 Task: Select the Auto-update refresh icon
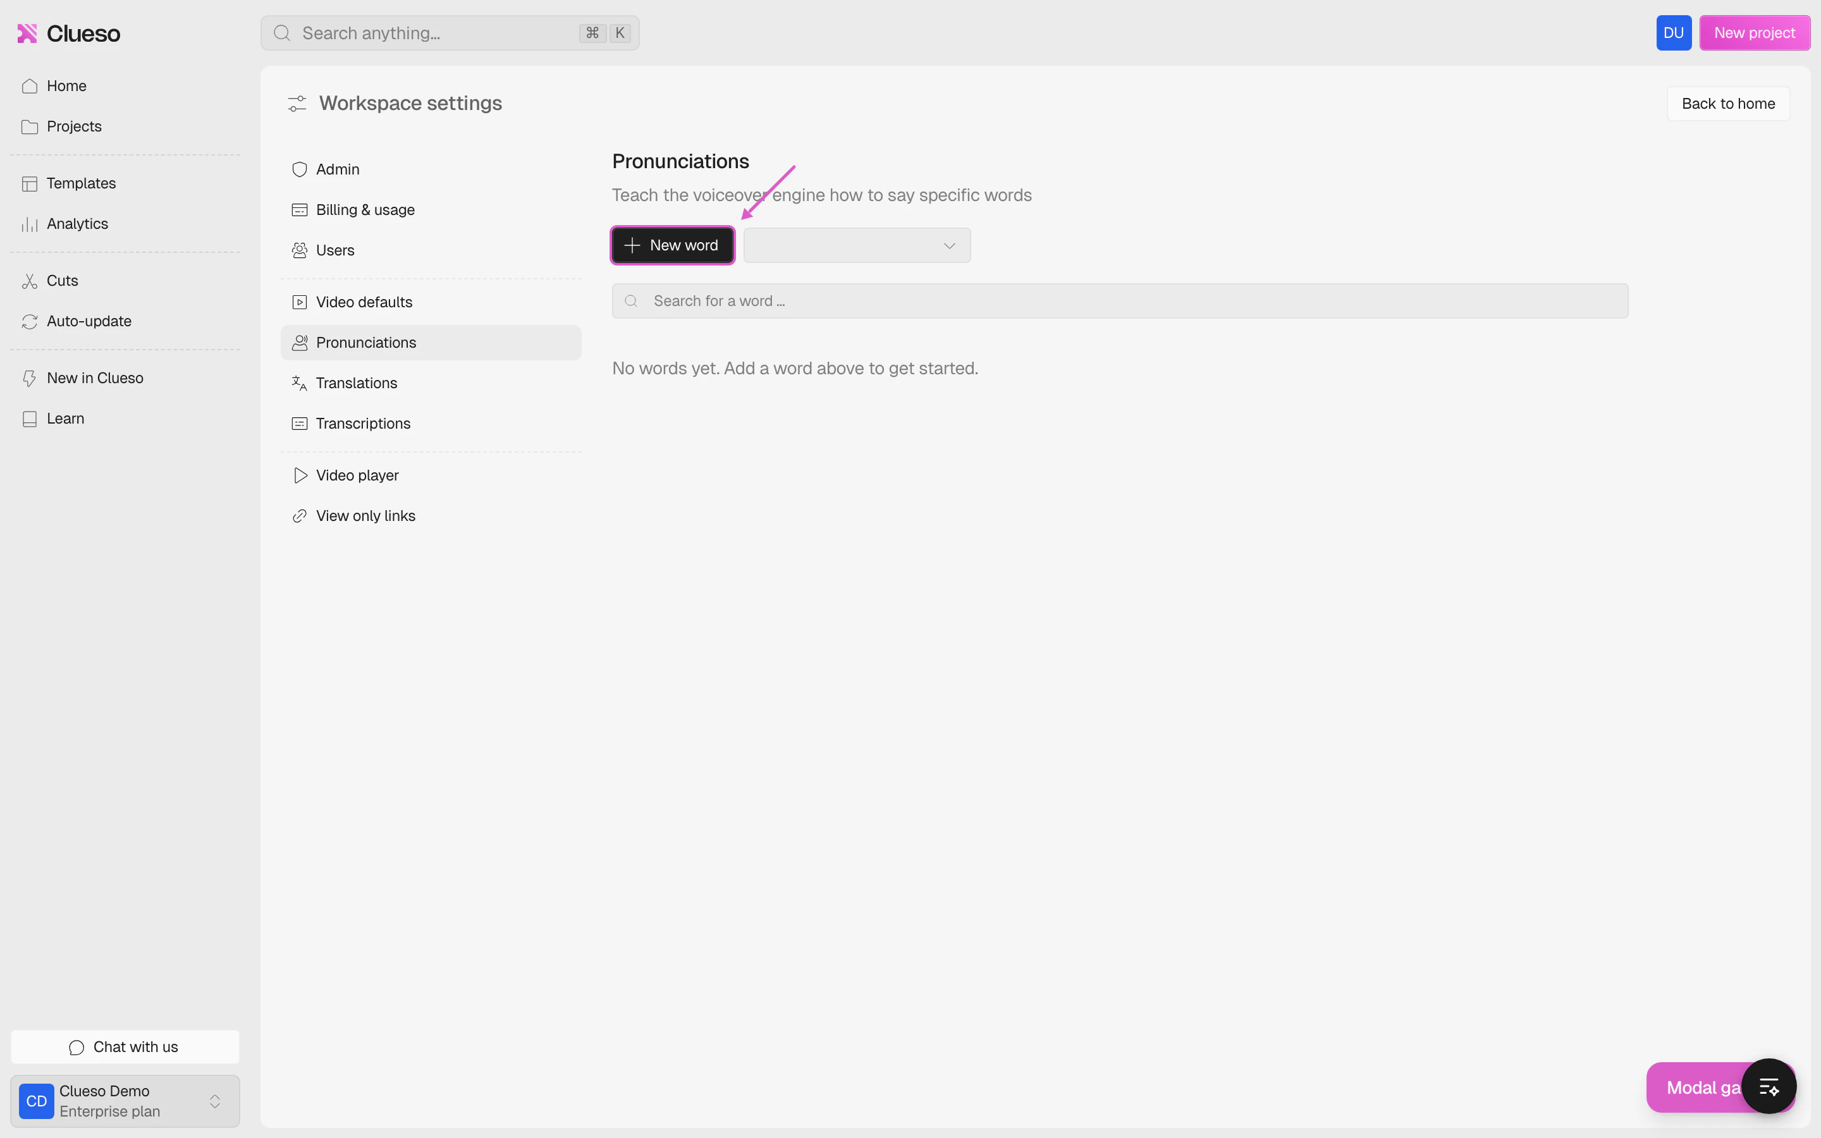(29, 321)
